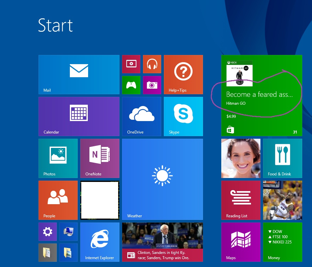Open the Help+Tips tile
Screen dimensions: 312x267
[183, 75]
